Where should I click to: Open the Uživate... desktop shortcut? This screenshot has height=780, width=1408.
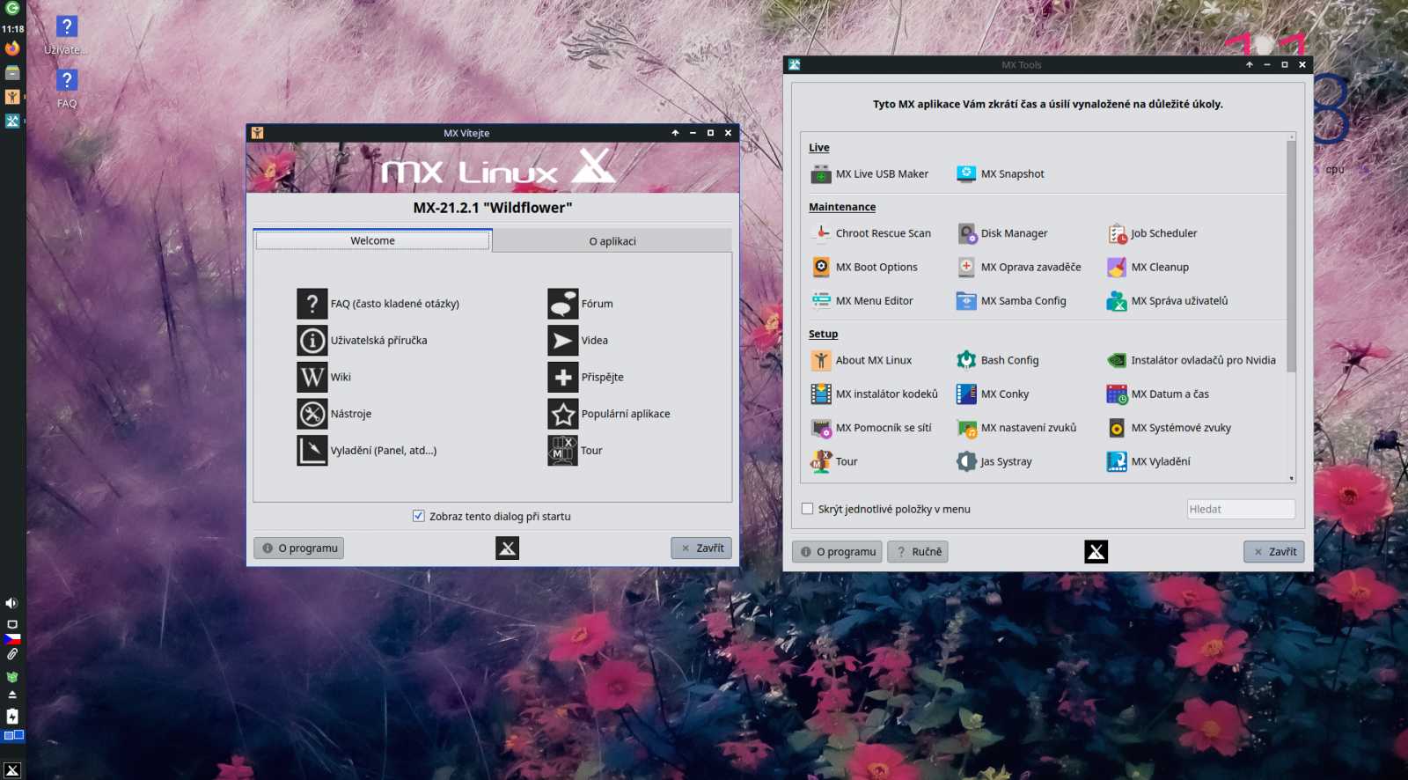click(67, 35)
